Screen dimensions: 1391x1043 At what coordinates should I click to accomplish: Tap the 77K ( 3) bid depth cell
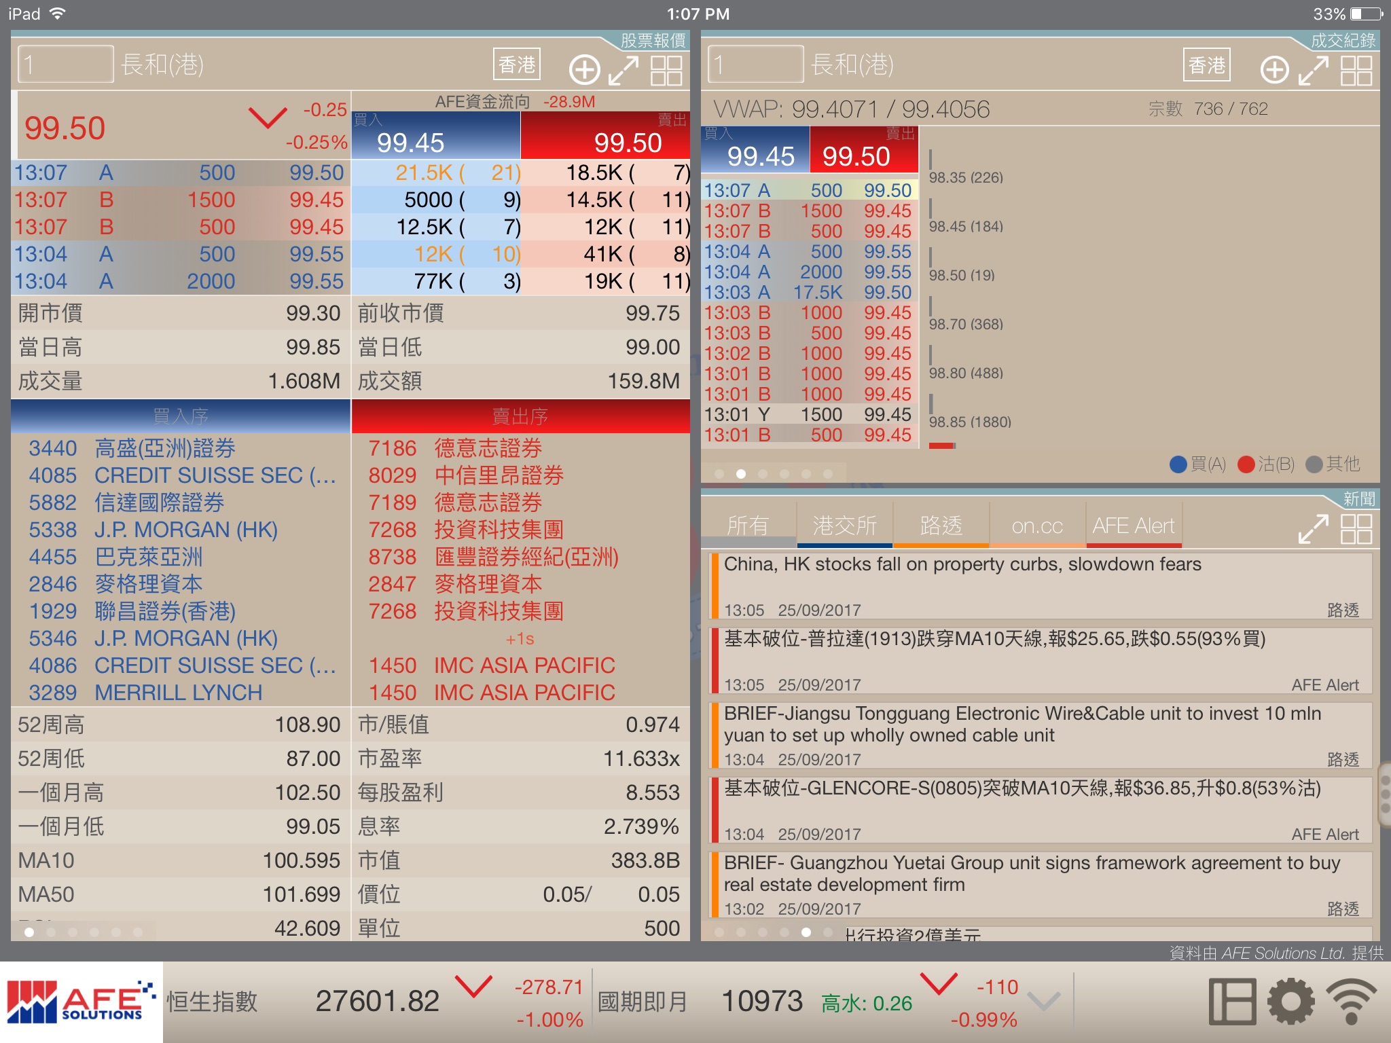(436, 281)
